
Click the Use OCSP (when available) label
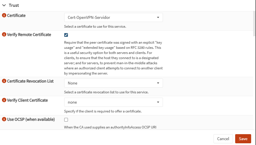click(31, 119)
